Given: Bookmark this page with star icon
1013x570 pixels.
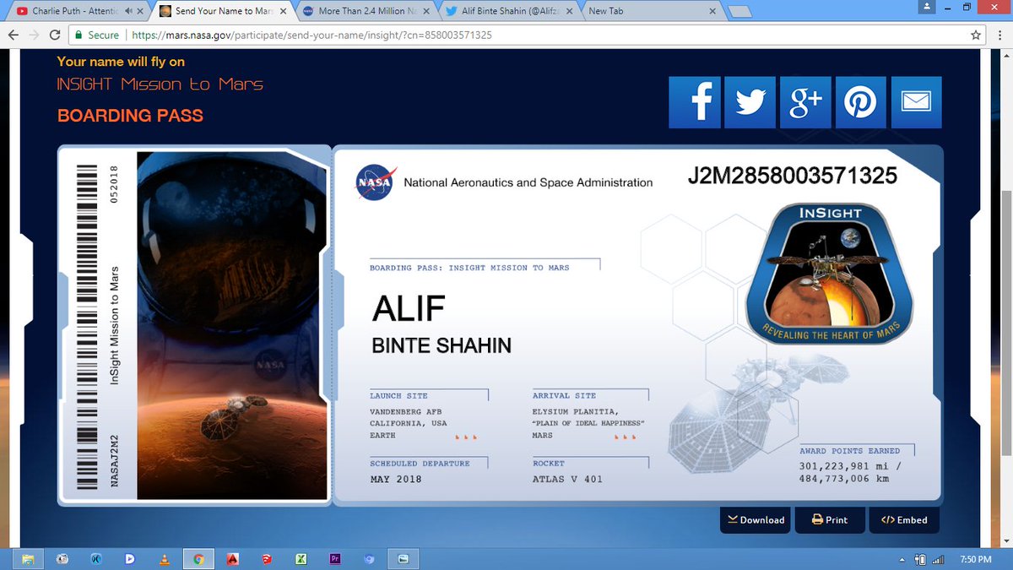Looking at the screenshot, I should [976, 35].
